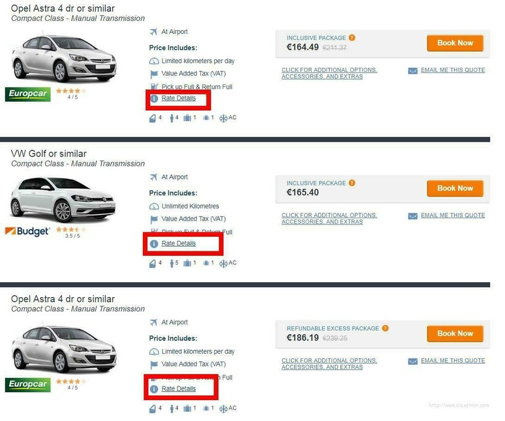Image resolution: width=505 pixels, height=421 pixels.
Task: Click the air conditioning snowflake icon in the €164.49 listing
Action: (223, 118)
